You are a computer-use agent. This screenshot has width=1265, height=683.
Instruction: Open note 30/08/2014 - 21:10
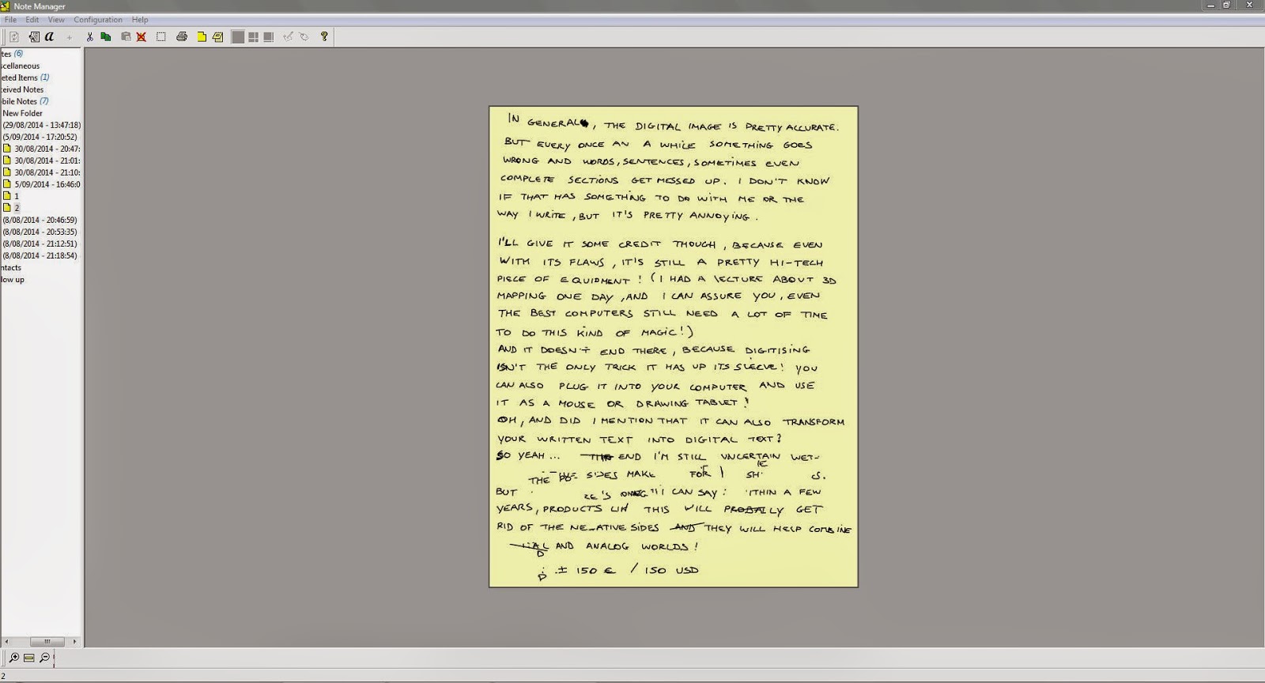click(x=47, y=172)
